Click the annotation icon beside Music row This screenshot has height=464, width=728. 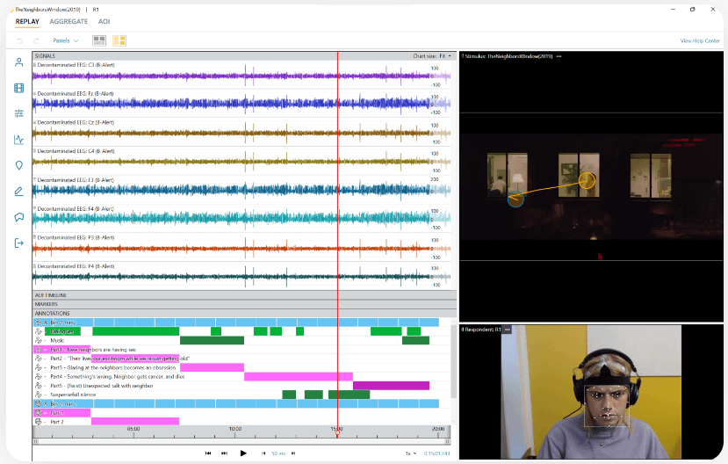click(39, 340)
